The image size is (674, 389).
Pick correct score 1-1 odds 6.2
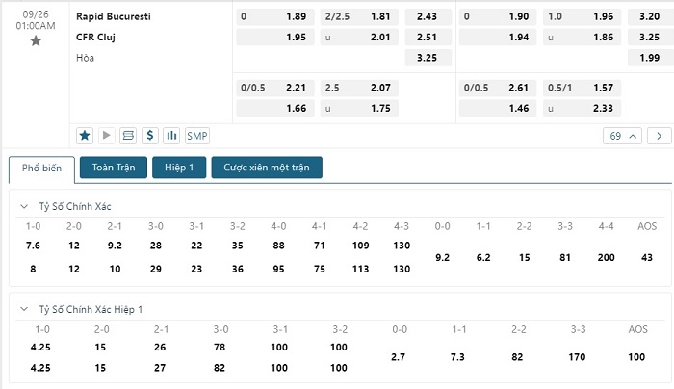pyautogui.click(x=483, y=257)
